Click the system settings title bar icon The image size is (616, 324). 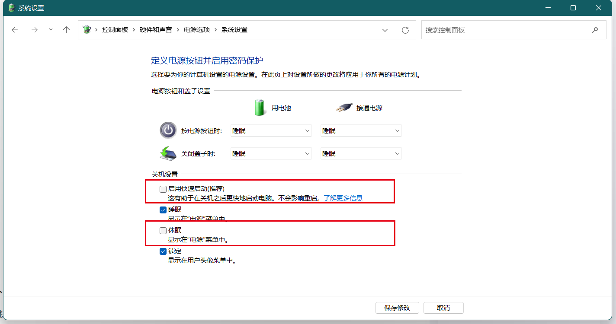coord(11,8)
